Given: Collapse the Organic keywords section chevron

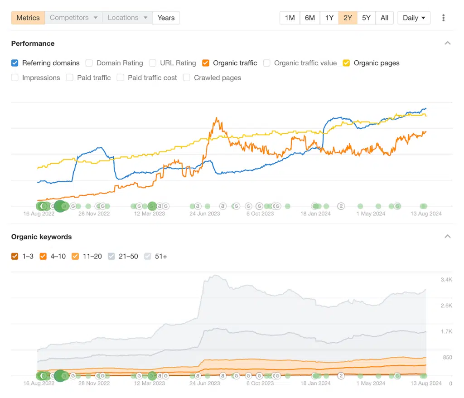Looking at the screenshot, I should [x=448, y=237].
